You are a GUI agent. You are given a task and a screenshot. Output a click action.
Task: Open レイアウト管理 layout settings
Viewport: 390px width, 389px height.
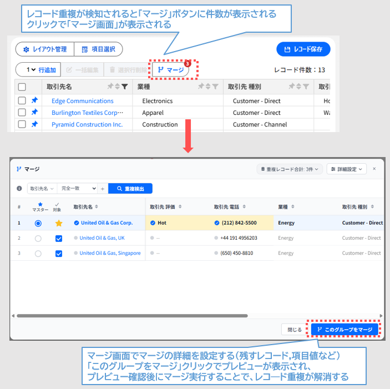[x=45, y=49]
